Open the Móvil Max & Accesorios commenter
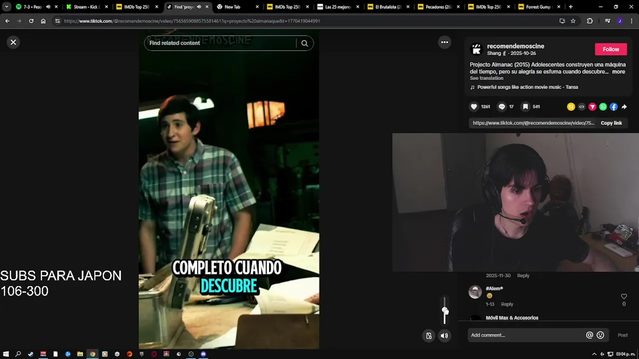This screenshot has height=359, width=639. point(512,318)
